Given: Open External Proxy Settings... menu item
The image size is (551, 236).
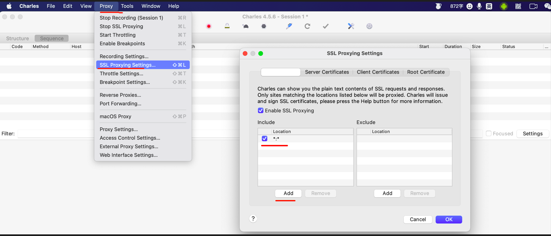Looking at the screenshot, I should (x=143, y=147).
